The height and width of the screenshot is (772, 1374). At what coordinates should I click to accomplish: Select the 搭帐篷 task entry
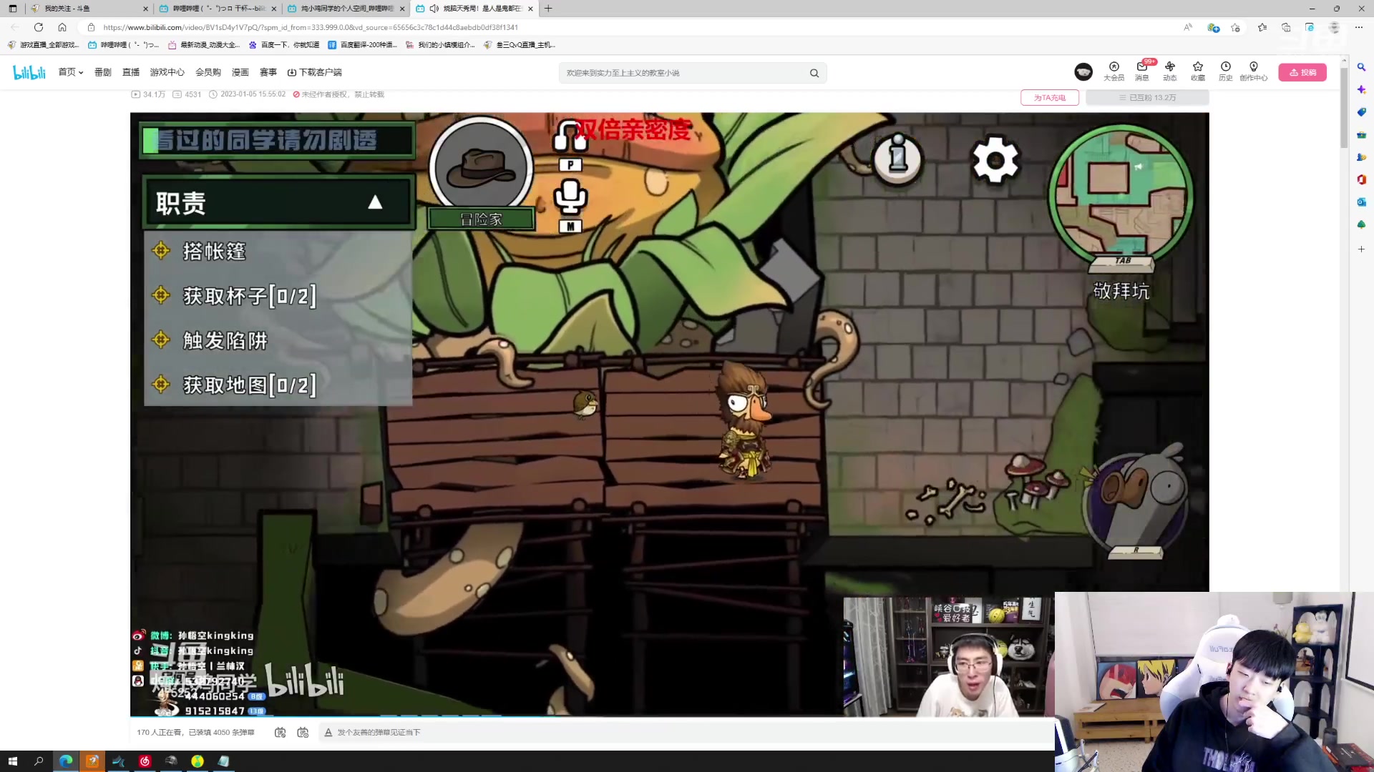[214, 252]
